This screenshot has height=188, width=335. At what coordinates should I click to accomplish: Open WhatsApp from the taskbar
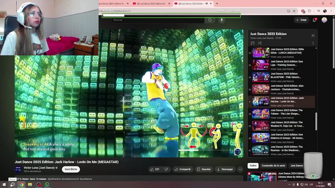tap(47, 185)
